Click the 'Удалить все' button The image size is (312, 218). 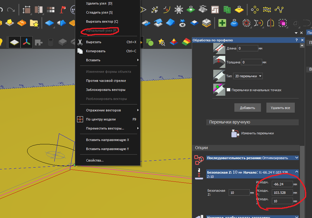click(x=280, y=107)
